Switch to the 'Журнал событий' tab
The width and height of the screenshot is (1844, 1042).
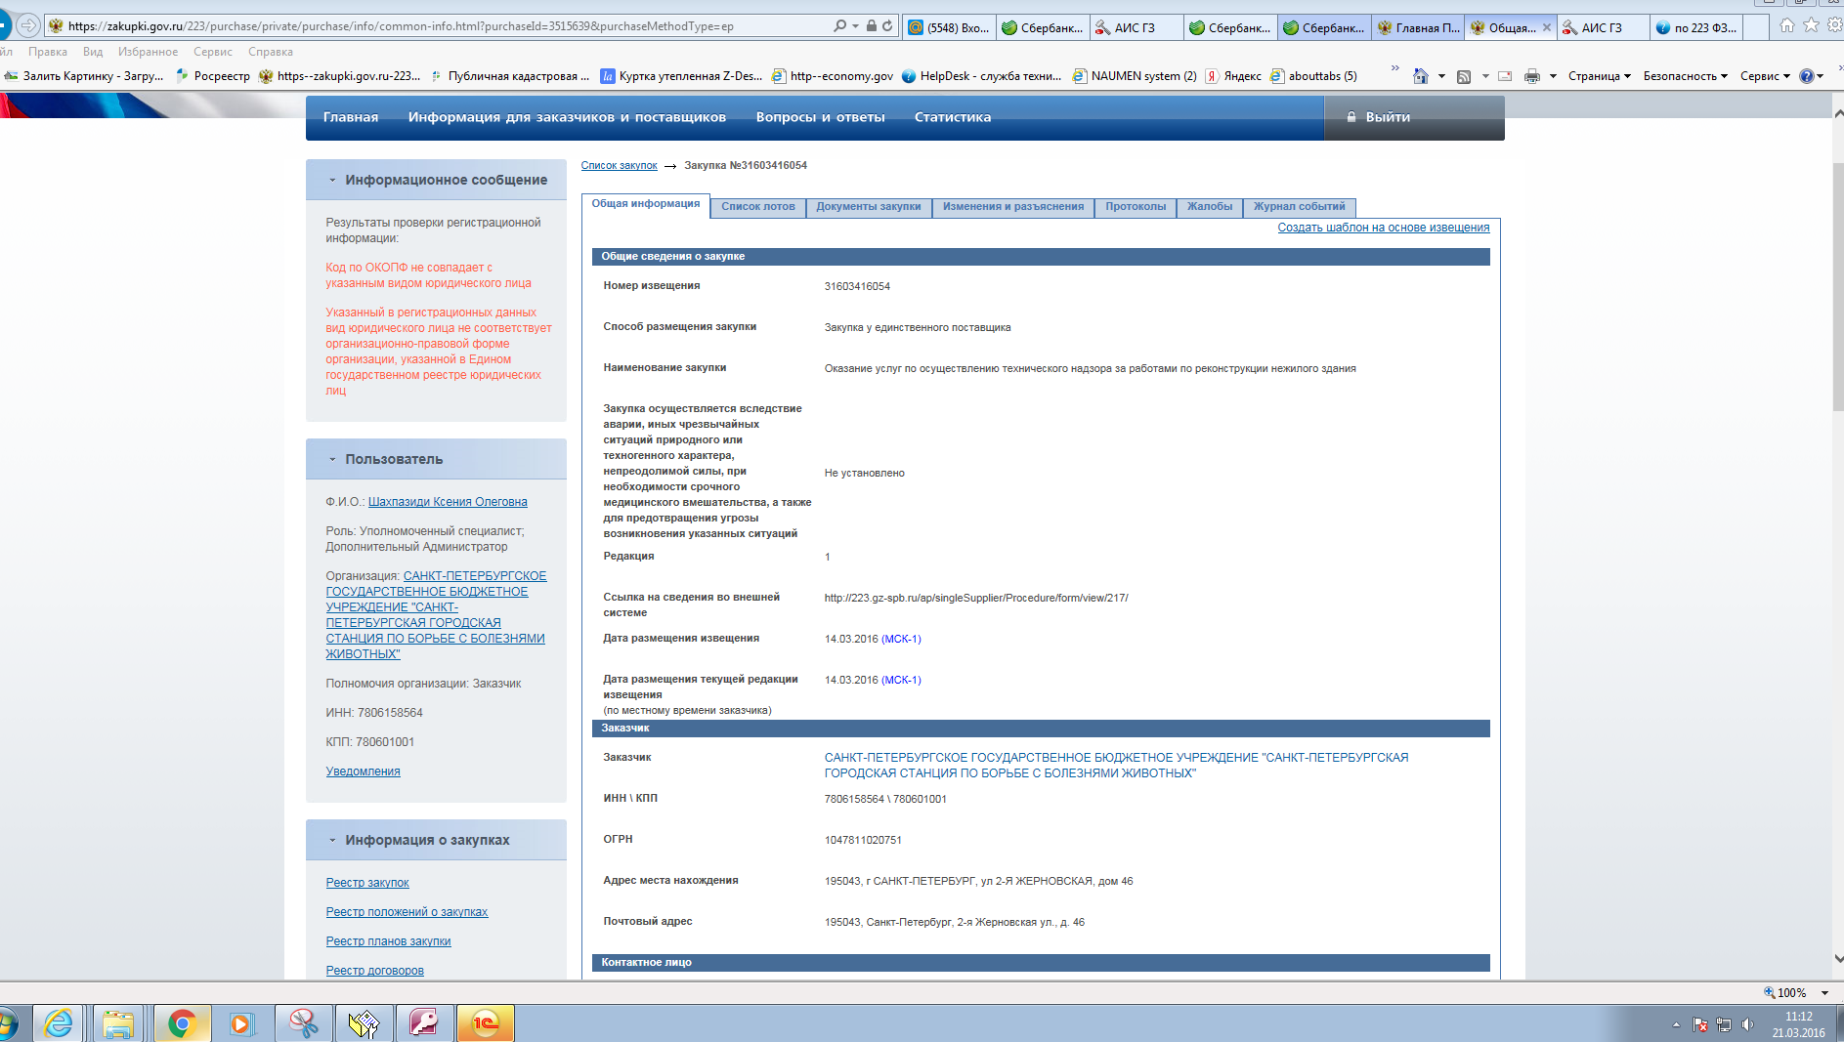(x=1300, y=207)
